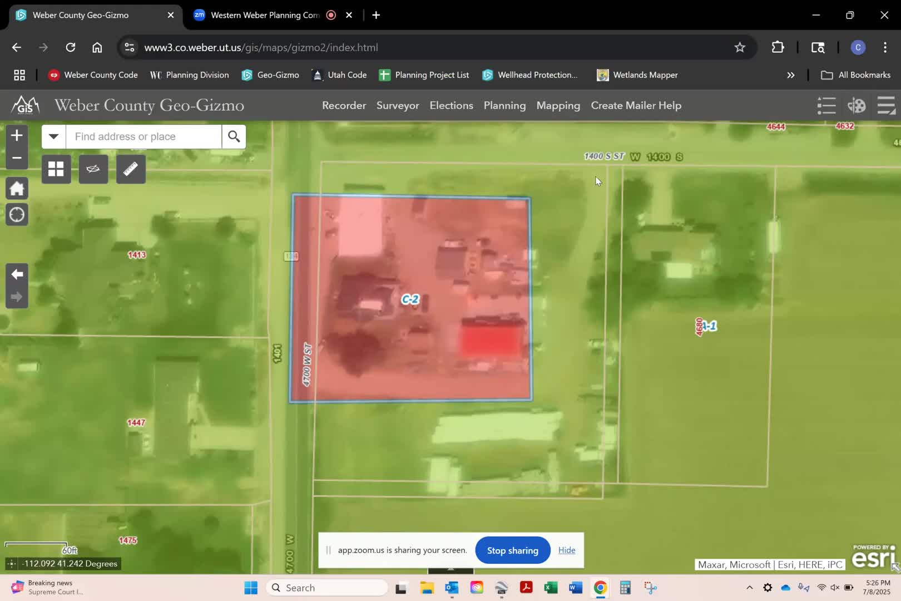Viewport: 901px width, 601px height.
Task: Toggle the coordinates display icon
Action: 12,564
